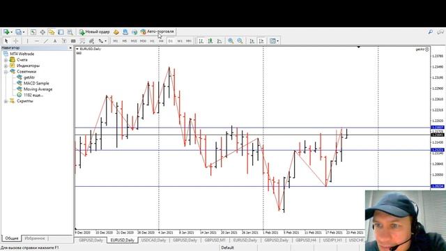Open search magnifier at top right
Viewport: 446px width, 251px height.
(431, 32)
